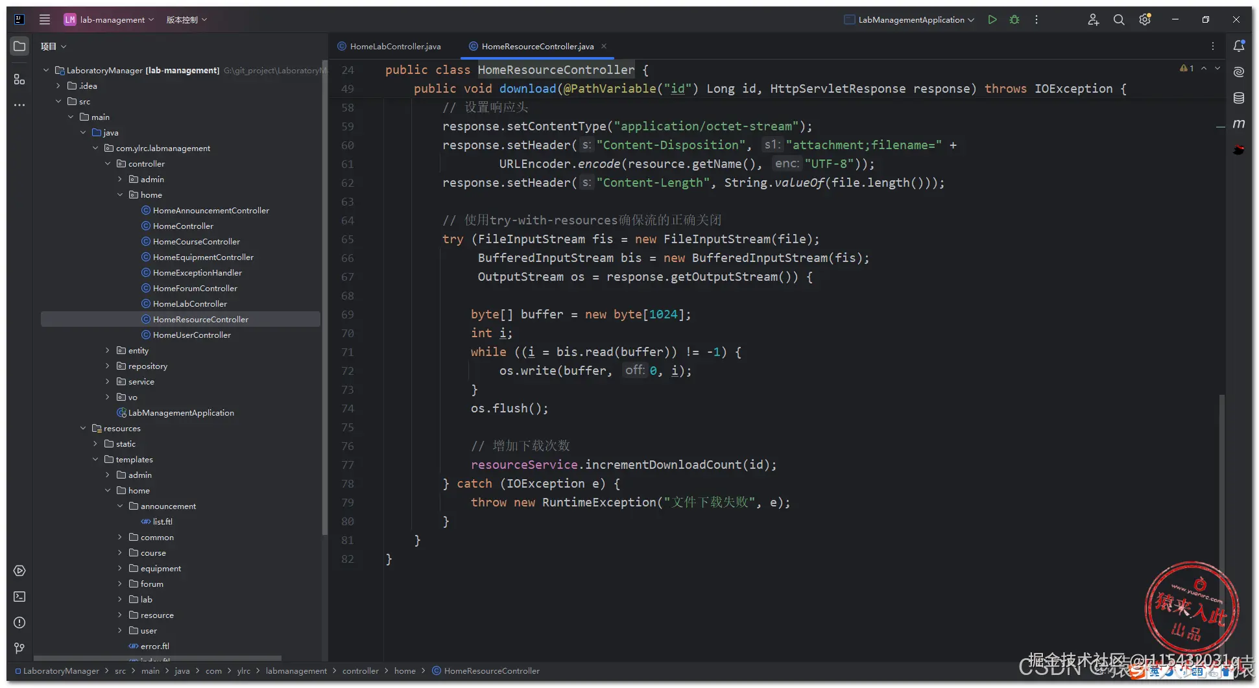1259x688 pixels.
Task: Open the run configuration dropdown
Action: coord(909,19)
